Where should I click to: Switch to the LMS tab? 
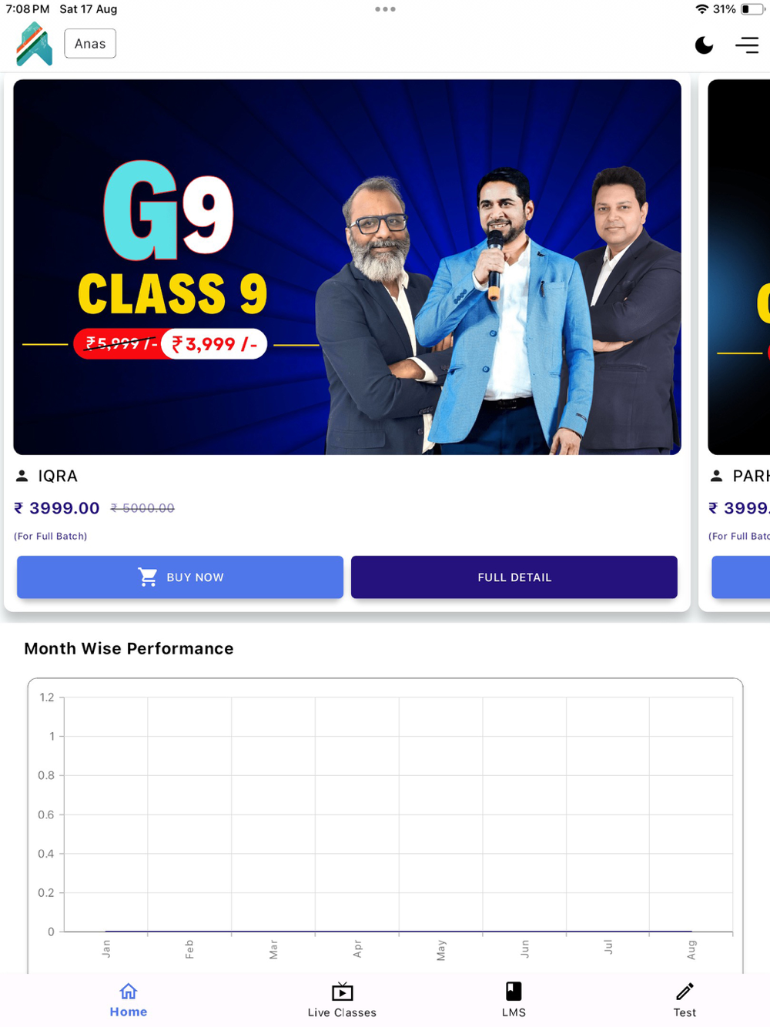point(514,1000)
